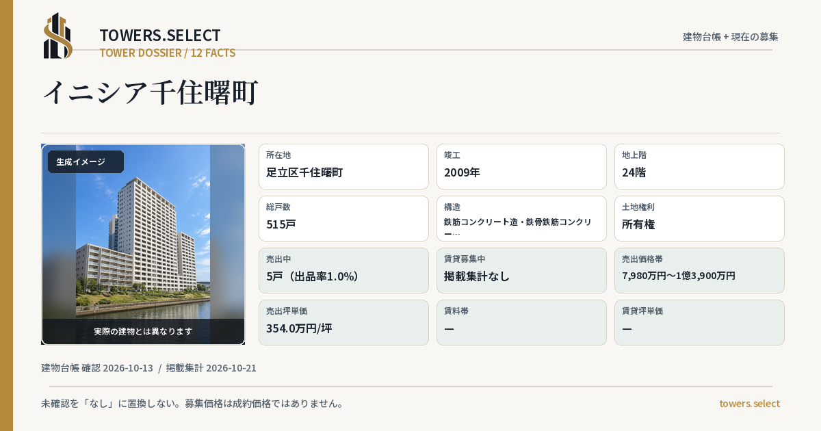
Task: Click the 売出中 5戸 listing card
Action: tap(343, 270)
